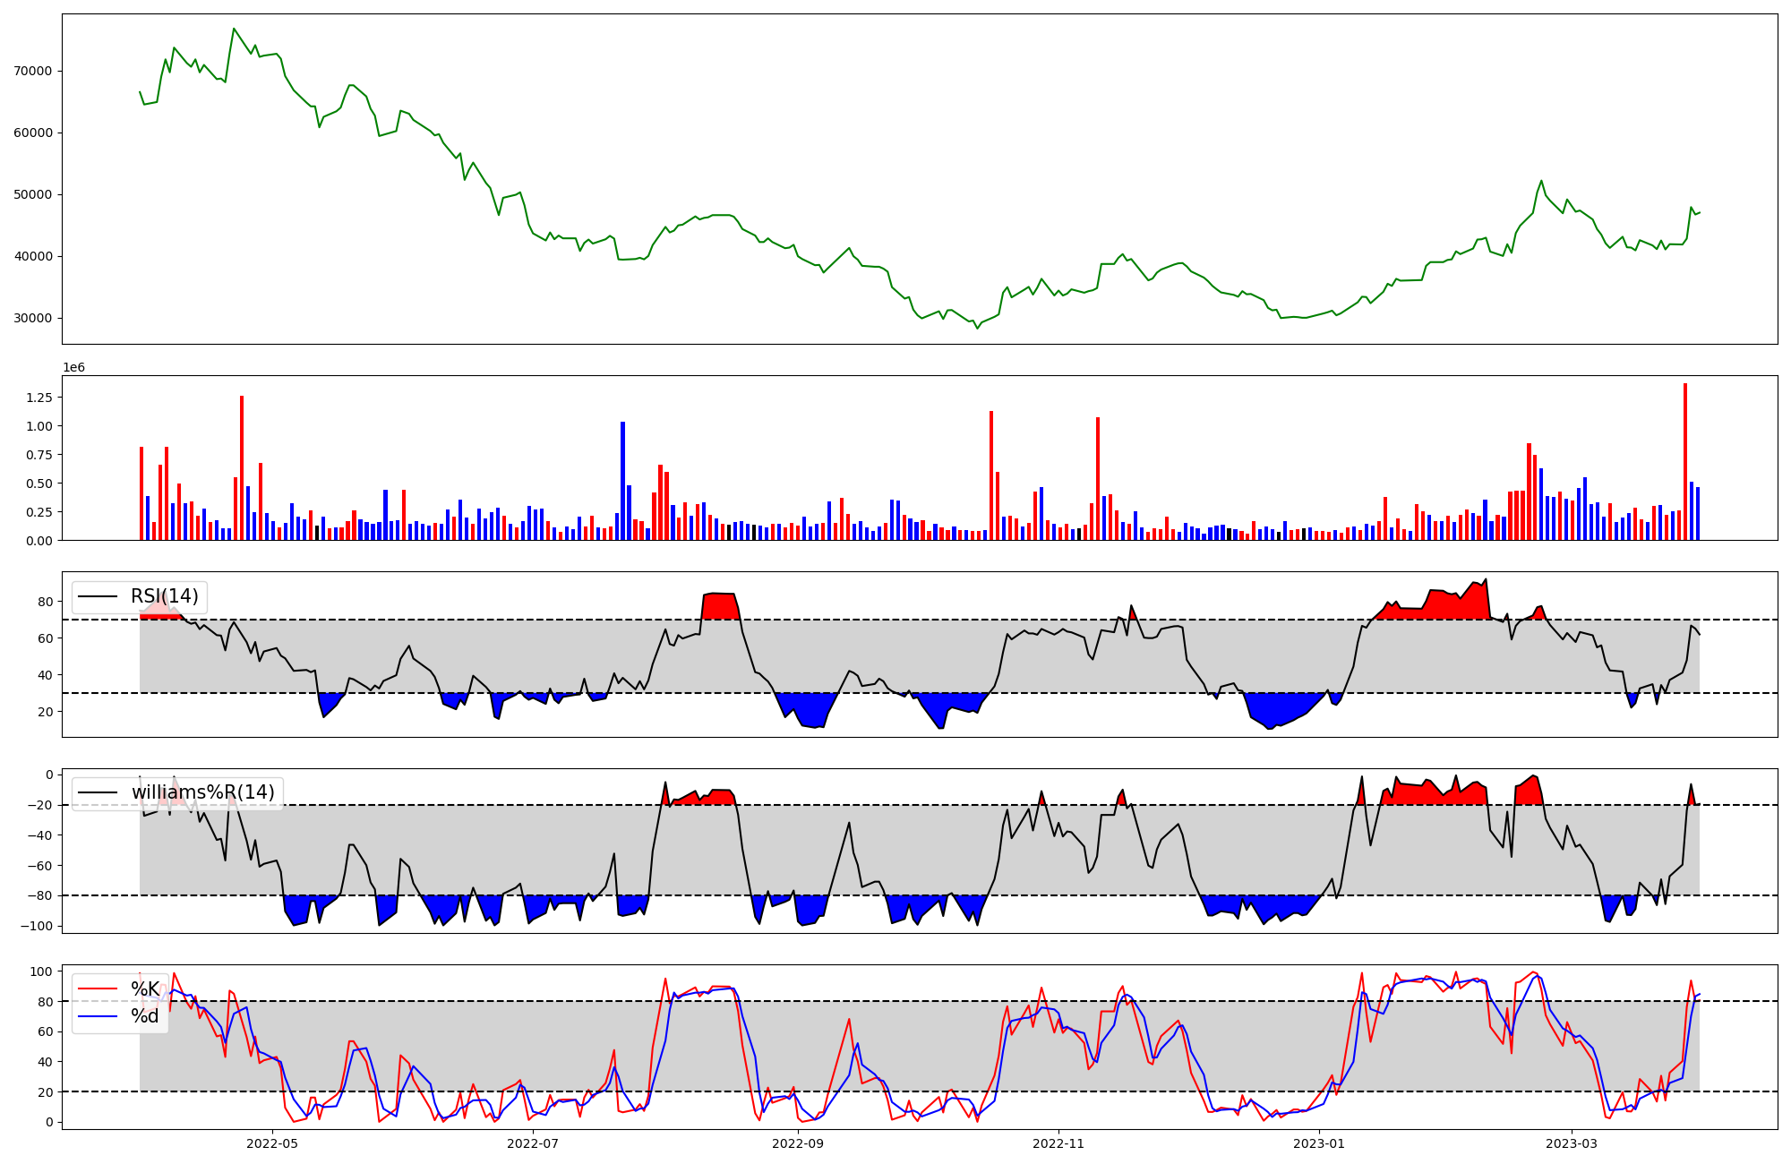Click the 1.25 volume axis tick label
The image size is (1791, 1164).
pyautogui.click(x=38, y=398)
